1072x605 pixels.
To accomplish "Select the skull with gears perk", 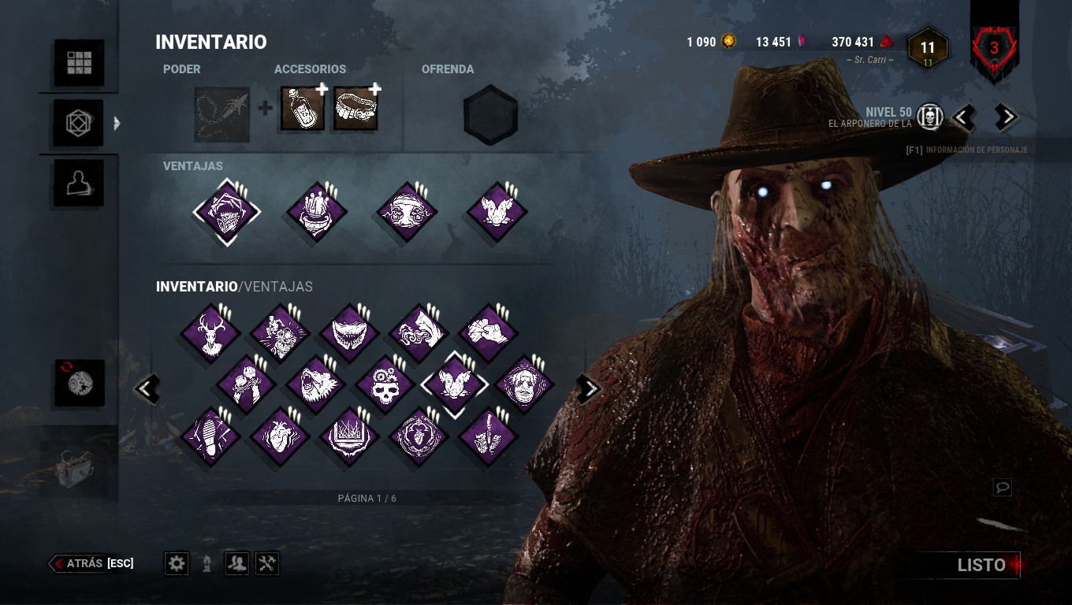I will 385,384.
